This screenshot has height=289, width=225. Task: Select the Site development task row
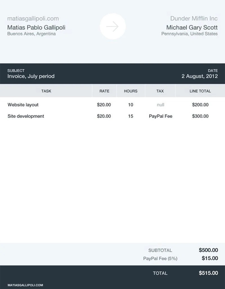pyautogui.click(x=26, y=116)
